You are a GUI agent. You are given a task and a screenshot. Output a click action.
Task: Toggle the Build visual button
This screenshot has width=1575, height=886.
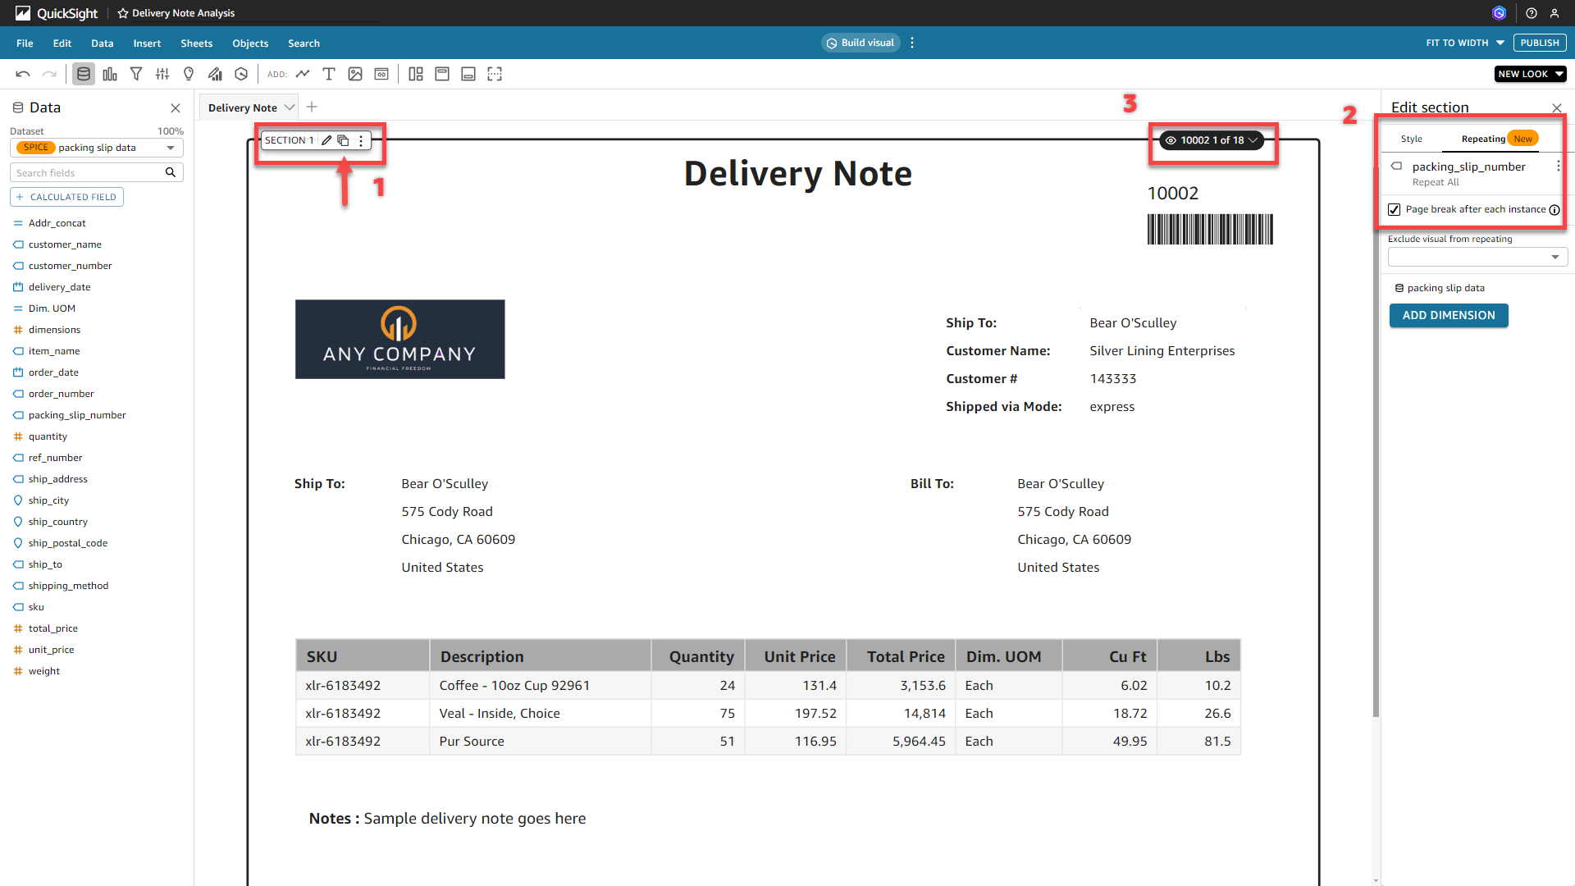(861, 43)
